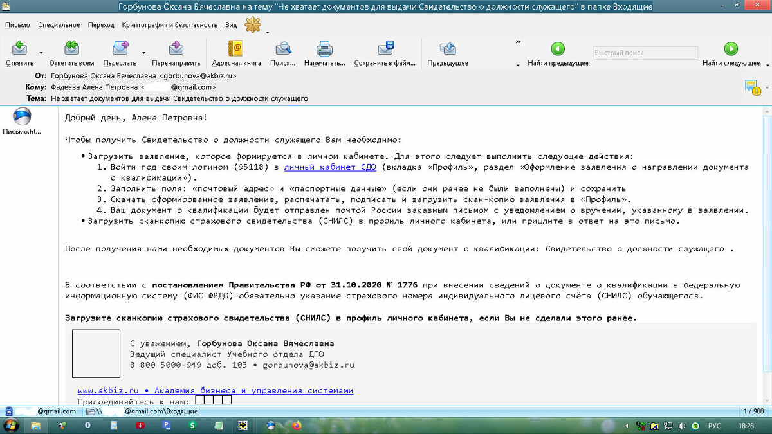This screenshot has height=434, width=772.
Task: Open the Firefox taskbar icon
Action: [296, 425]
